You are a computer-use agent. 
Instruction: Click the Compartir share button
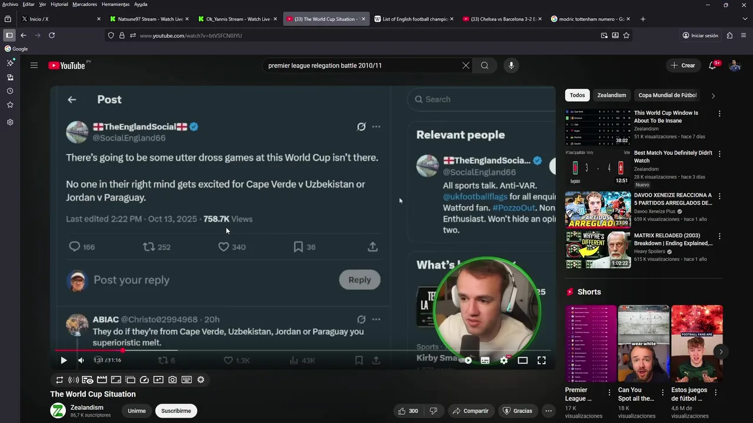470,411
